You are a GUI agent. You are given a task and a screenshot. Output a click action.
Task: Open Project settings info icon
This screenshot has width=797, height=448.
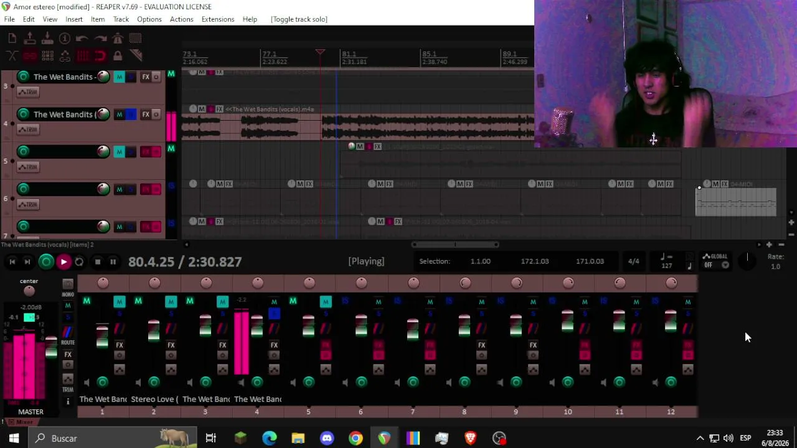click(x=65, y=39)
